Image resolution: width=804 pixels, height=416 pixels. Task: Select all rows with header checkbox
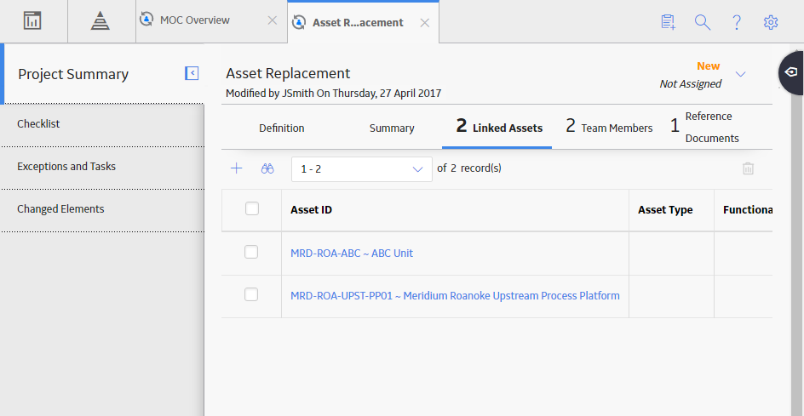(252, 208)
